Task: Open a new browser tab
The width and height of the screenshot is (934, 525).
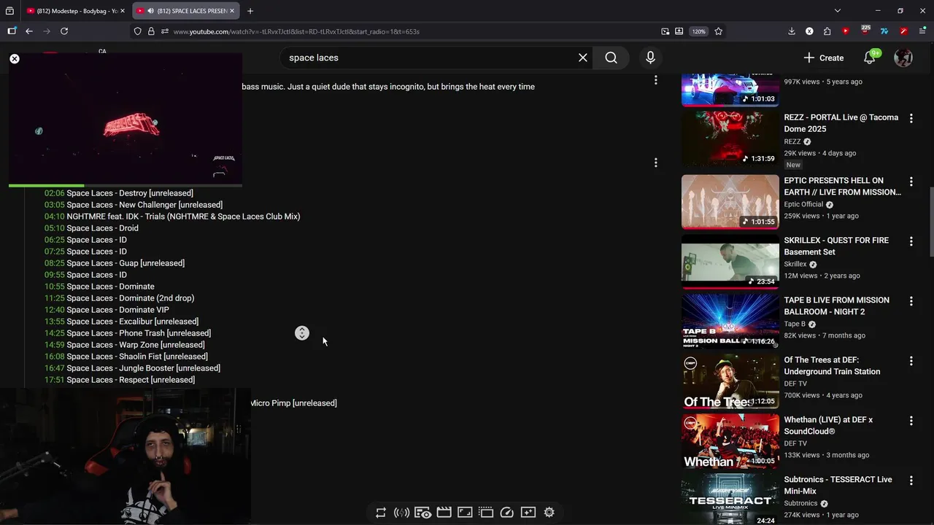Action: coord(250,11)
